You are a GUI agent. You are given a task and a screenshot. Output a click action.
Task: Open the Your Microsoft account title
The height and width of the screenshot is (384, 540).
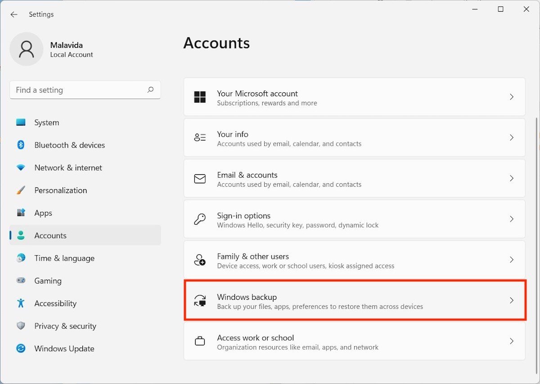[x=257, y=93]
